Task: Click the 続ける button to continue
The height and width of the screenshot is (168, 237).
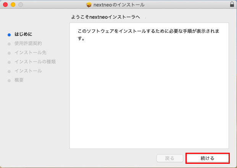Action: click(x=207, y=158)
